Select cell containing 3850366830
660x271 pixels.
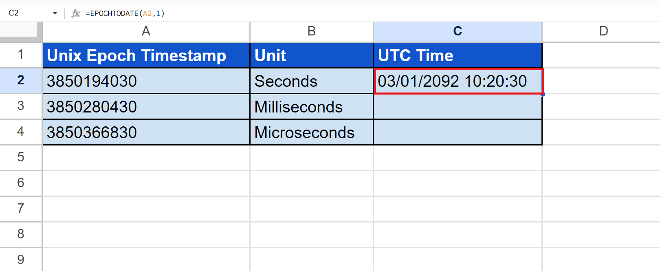(146, 132)
